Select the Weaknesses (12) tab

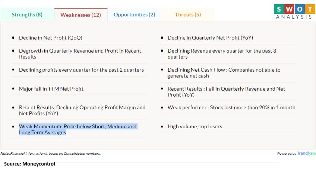coord(80,15)
